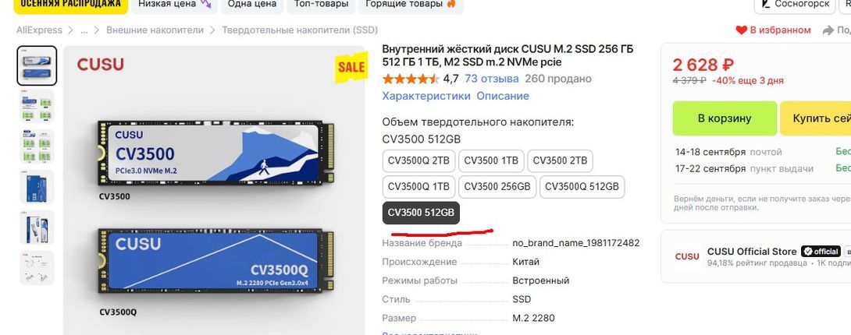Click the red heart favorites icon
Image resolution: width=851 pixels, height=335 pixels.
click(742, 30)
